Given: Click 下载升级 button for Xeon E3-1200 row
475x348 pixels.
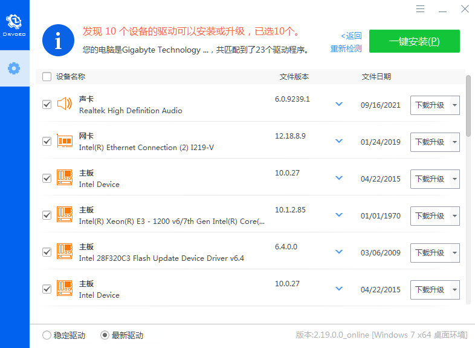Looking at the screenshot, I should point(430,216).
